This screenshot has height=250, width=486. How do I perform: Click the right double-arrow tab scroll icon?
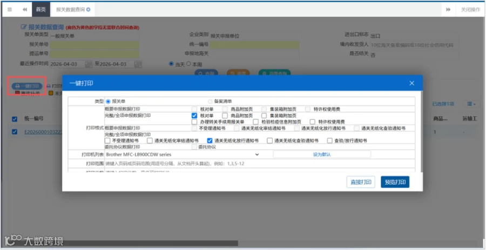click(448, 10)
